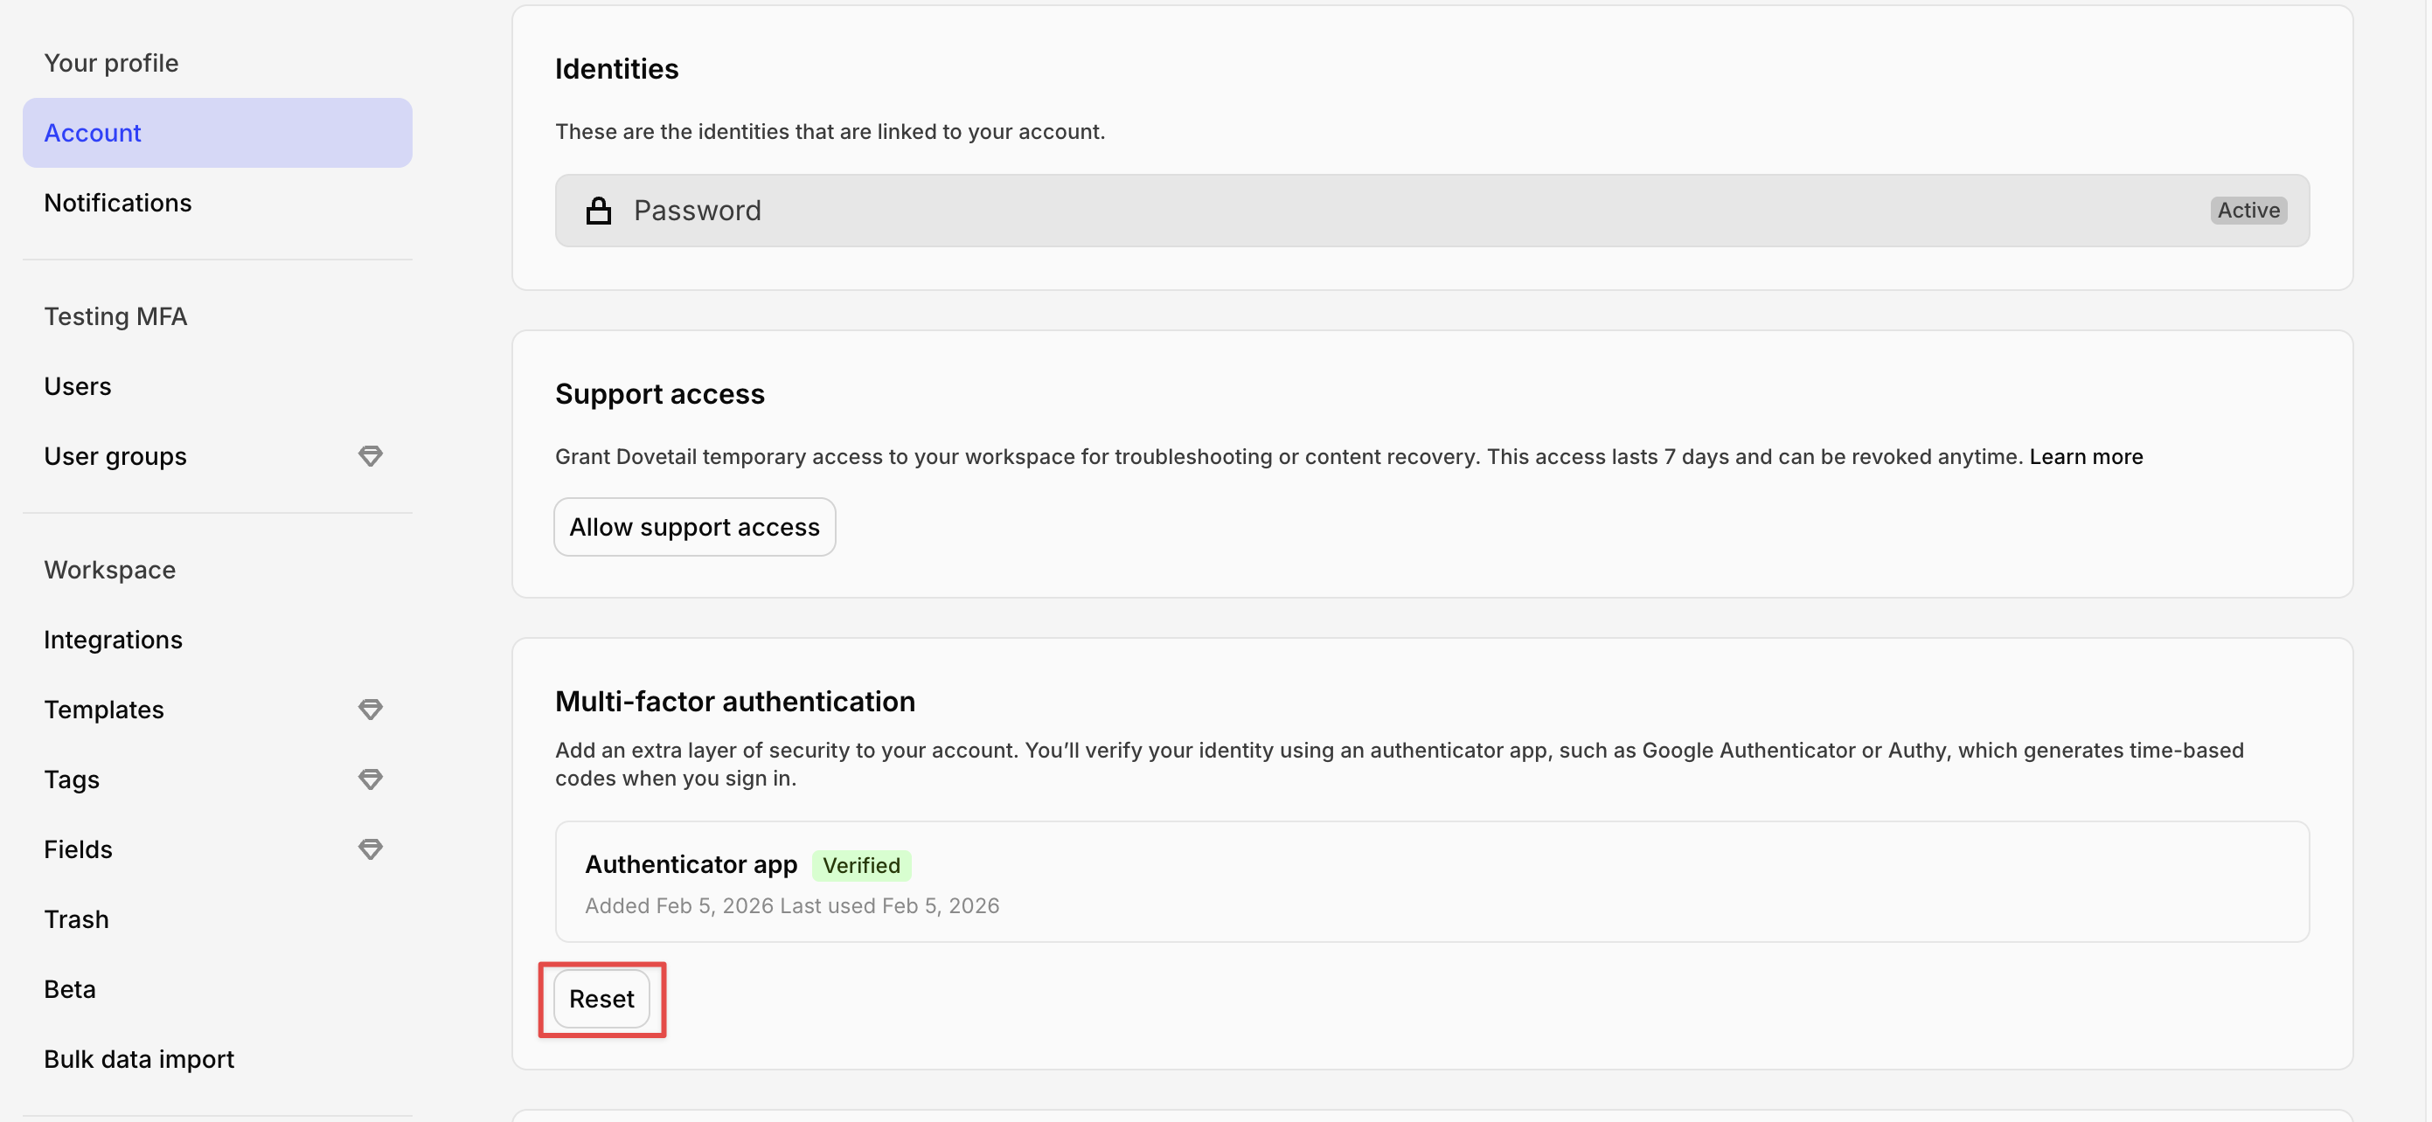Select Tags in the sidebar
2432x1122 pixels.
click(x=72, y=779)
